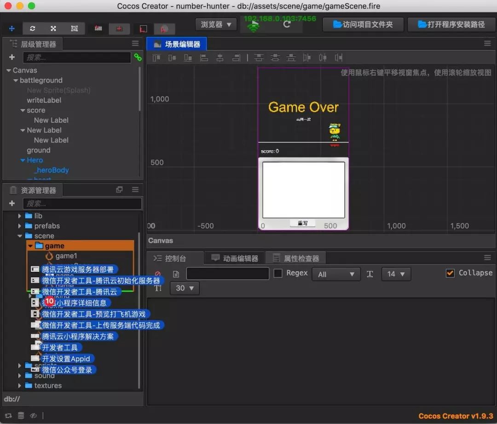Select the Move transform tool

12,29
